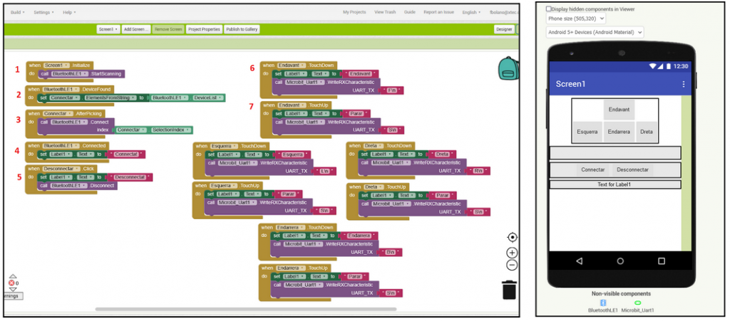Select the BluetoothLE1 non-visible component icon
Viewport: 730px width, 321px height.
602,302
